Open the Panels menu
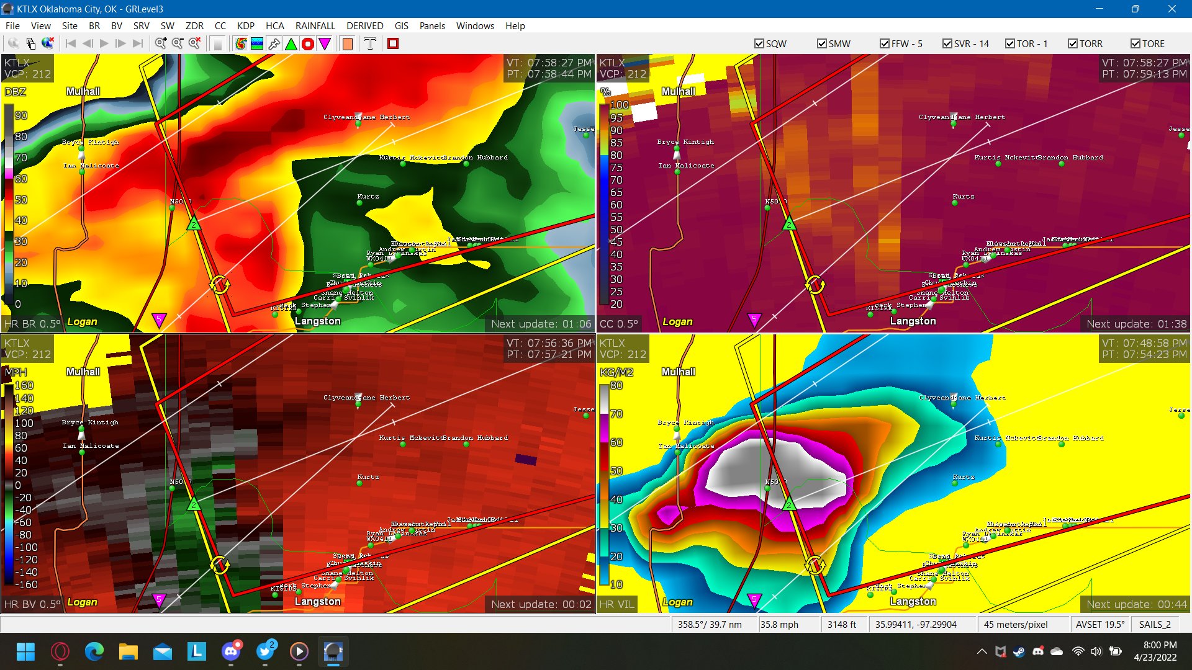Screen dimensions: 1192x670 [432, 26]
